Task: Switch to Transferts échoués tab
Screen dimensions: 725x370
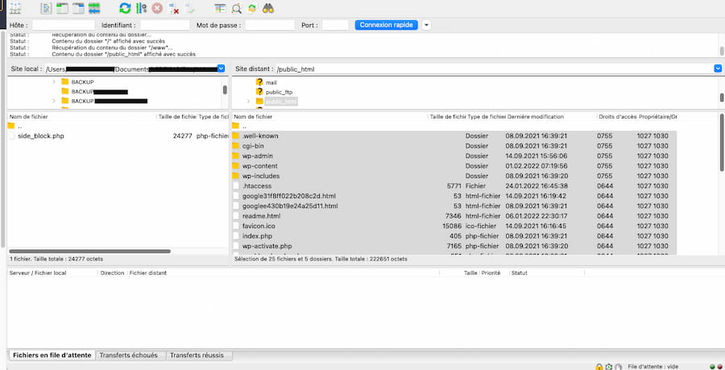Action: (x=129, y=355)
